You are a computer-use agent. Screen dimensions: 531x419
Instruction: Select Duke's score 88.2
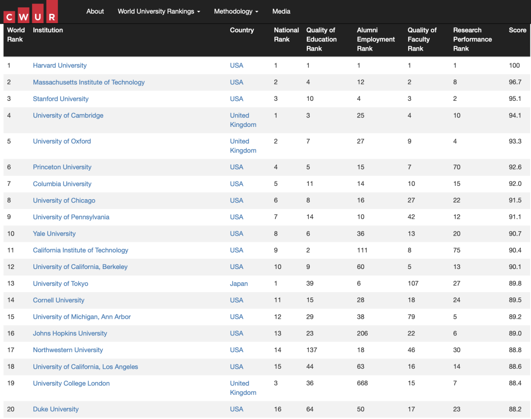(x=515, y=409)
